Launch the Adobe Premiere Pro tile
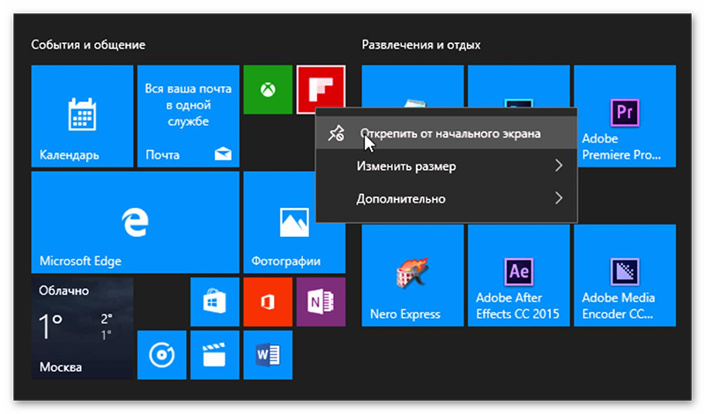The width and height of the screenshot is (705, 414). click(x=626, y=116)
